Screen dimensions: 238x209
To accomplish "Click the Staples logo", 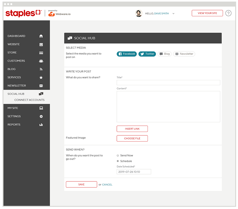I will pyautogui.click(x=24, y=13).
